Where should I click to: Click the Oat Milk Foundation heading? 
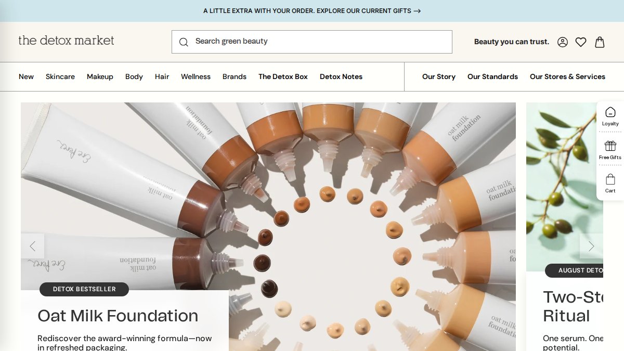coord(118,316)
